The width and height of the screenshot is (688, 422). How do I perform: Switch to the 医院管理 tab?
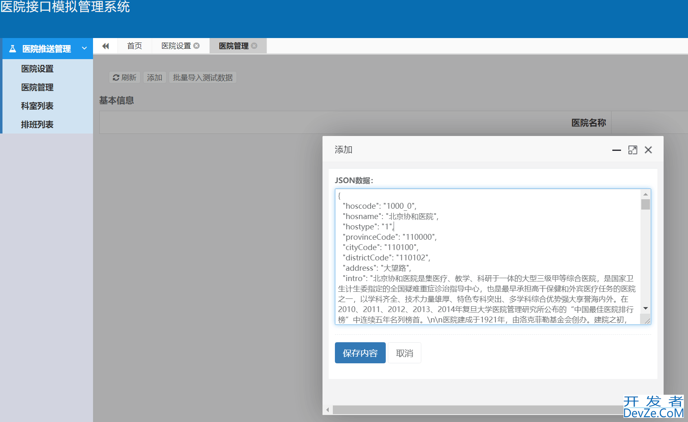coord(234,46)
